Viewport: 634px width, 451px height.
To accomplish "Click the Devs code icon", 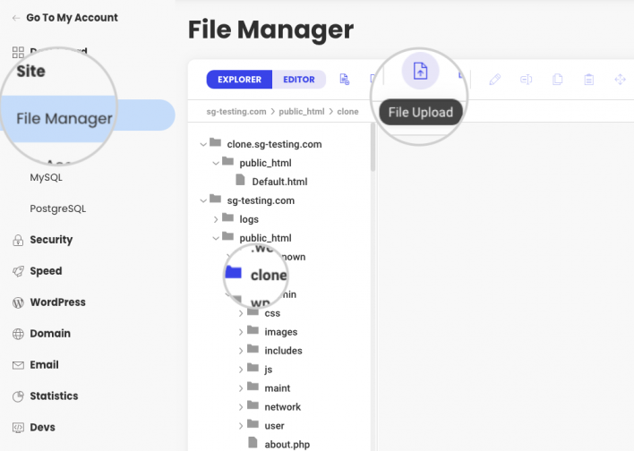I will pos(18,428).
